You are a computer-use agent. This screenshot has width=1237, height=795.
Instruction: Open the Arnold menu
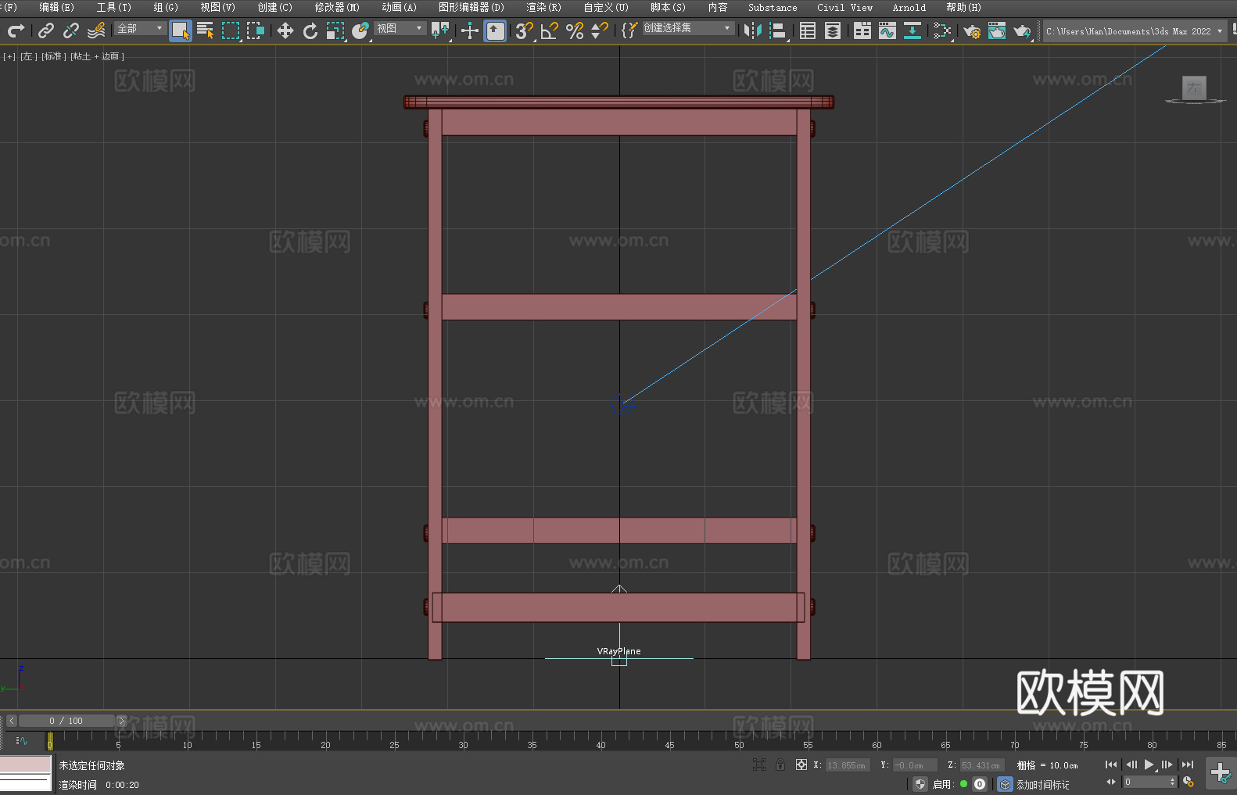(x=909, y=7)
